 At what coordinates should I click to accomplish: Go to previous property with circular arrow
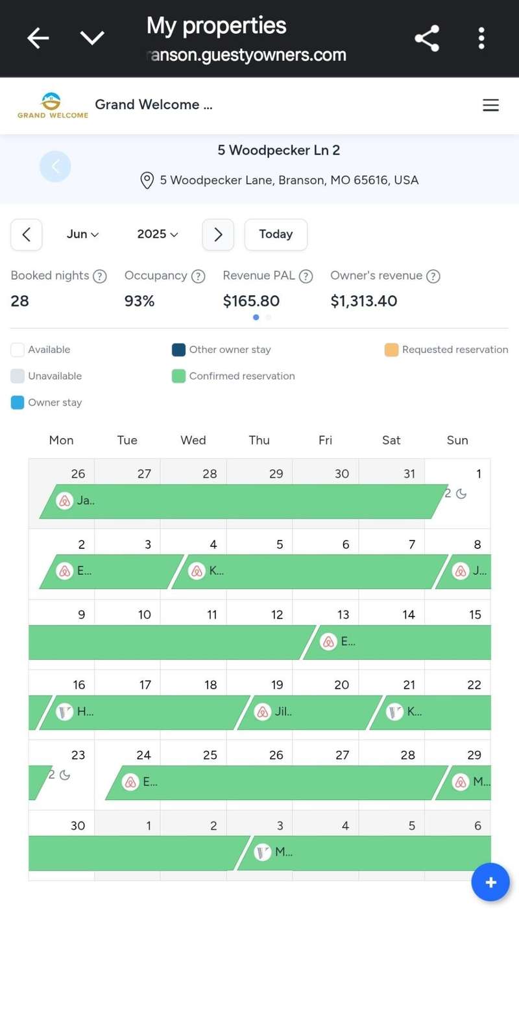tap(55, 167)
